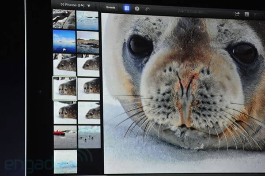The width and height of the screenshot is (265, 176).
Task: Select the highlighted seal face thumbnail
Action: click(65, 88)
